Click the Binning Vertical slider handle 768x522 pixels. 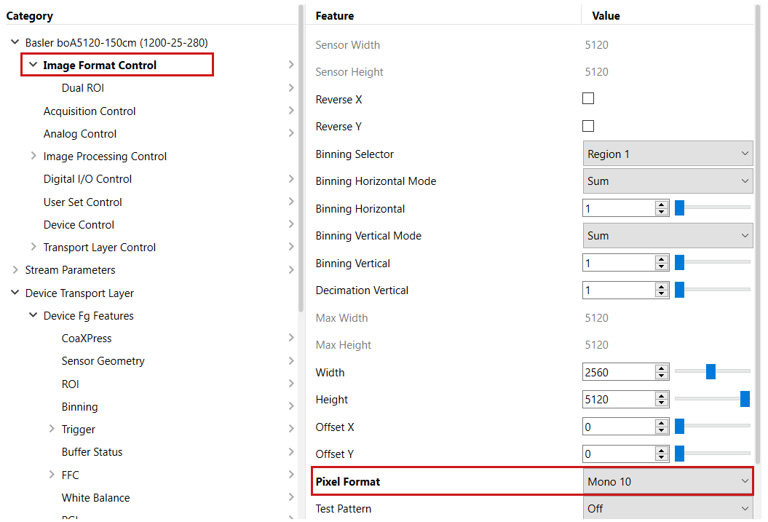pyautogui.click(x=679, y=262)
